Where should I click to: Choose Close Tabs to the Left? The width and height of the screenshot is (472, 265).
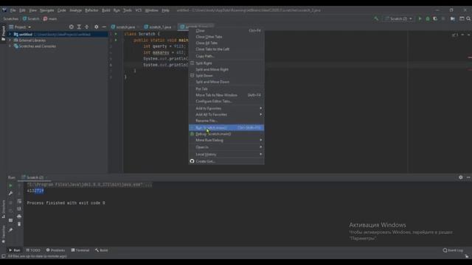coord(226,49)
